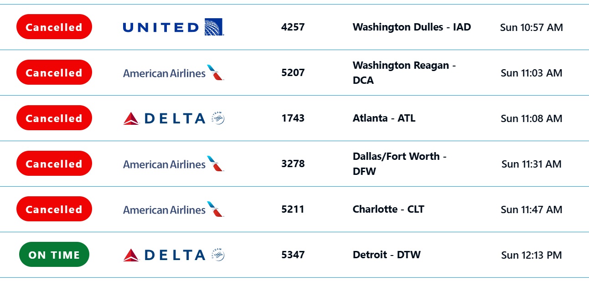Click Cancelled badge for Dallas/Fort Worth flight
The image size is (589, 281).
(54, 164)
